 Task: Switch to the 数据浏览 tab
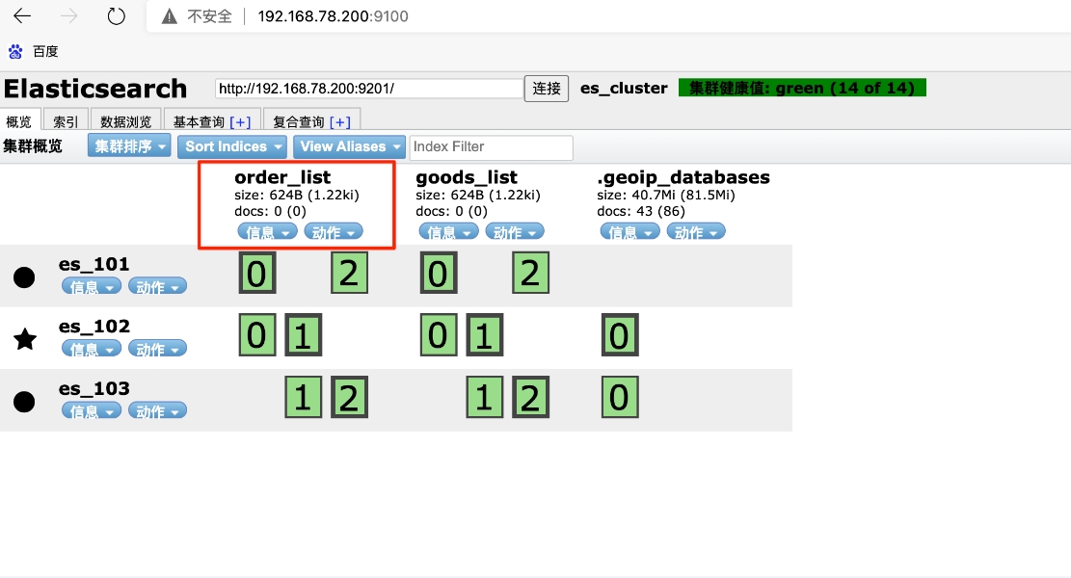tap(126, 121)
